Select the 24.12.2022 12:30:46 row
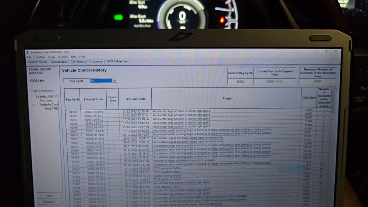 click(198, 111)
